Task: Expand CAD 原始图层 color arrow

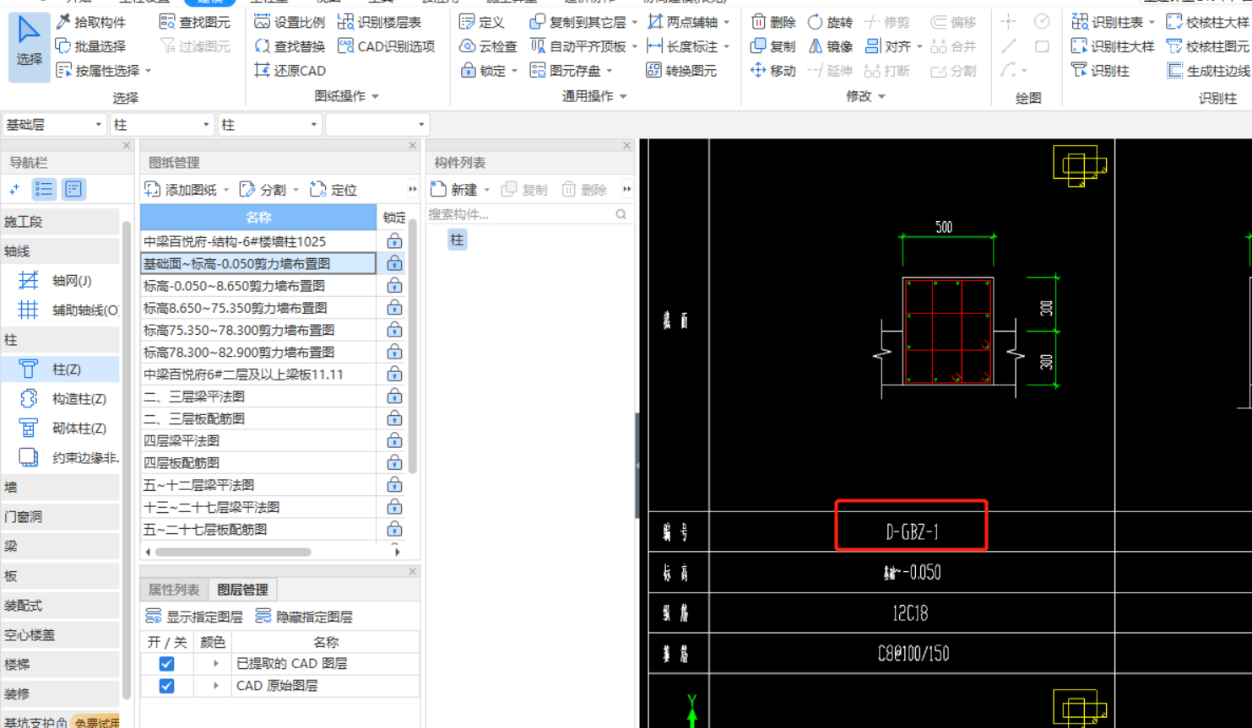Action: 216,686
